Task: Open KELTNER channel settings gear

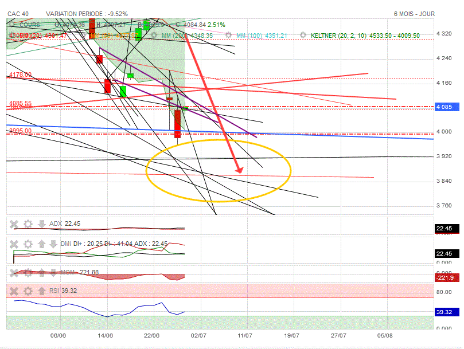Action: tap(303, 35)
